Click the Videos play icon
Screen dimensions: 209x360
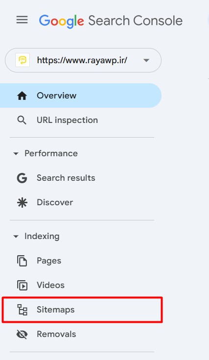22,285
